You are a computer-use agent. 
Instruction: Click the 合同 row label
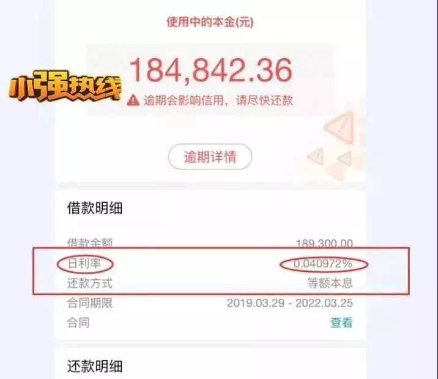[x=78, y=323]
